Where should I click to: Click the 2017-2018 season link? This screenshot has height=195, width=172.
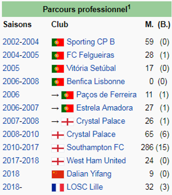click(21, 161)
